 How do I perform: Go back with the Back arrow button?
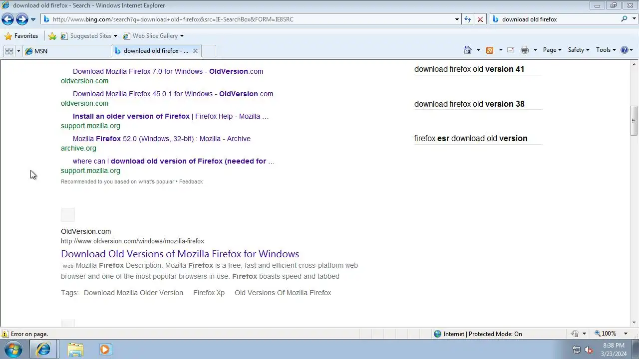pyautogui.click(x=7, y=19)
